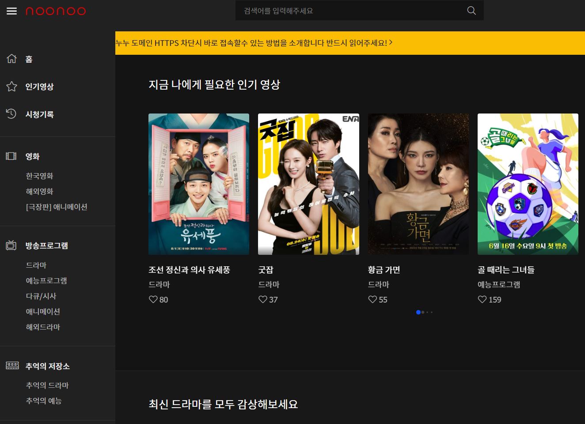Click the star icon for 인기영상
This screenshot has height=424, width=585.
(x=11, y=86)
